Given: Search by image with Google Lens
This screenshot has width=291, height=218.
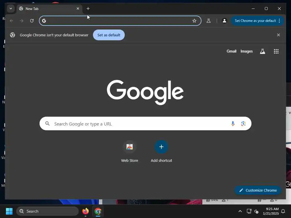Looking at the screenshot, I should [x=243, y=124].
